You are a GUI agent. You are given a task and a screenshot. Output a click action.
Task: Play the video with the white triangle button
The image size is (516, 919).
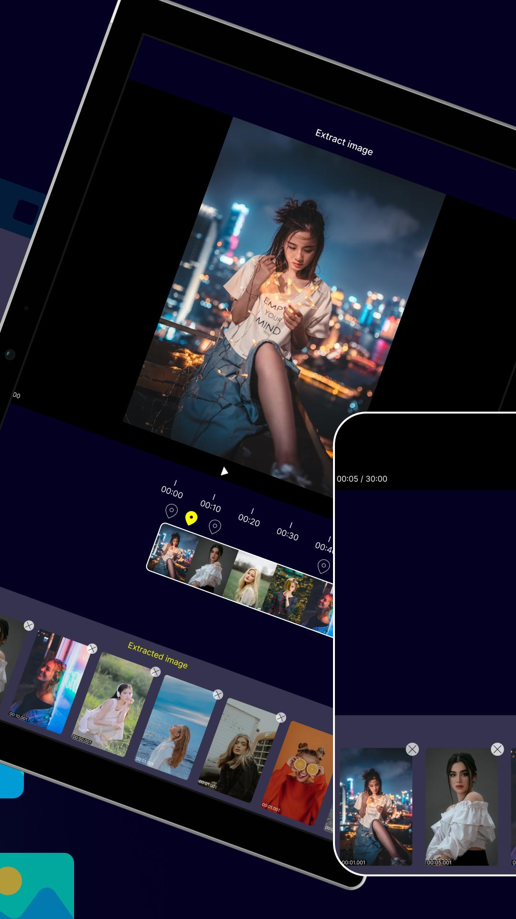click(224, 471)
